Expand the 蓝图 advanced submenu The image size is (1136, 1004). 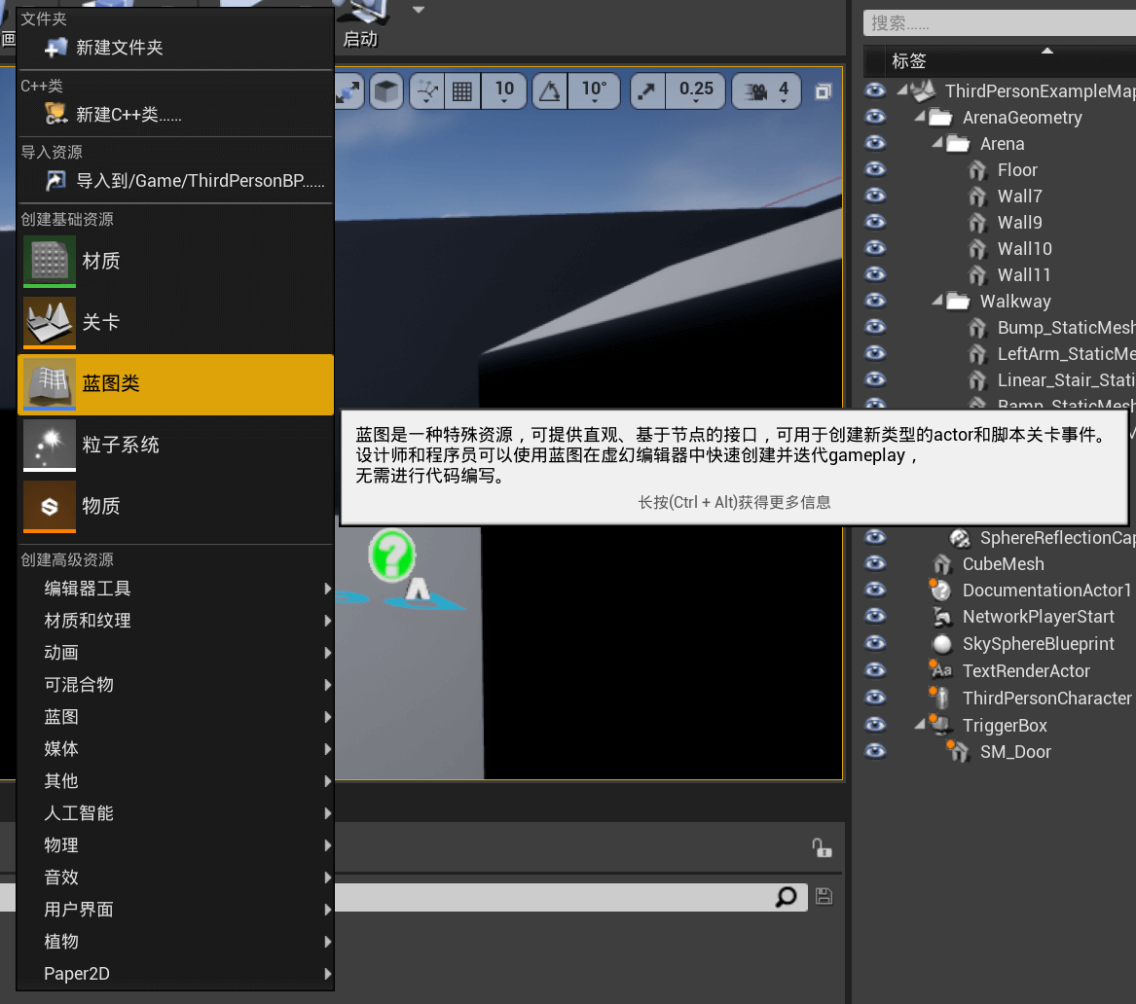tap(175, 717)
